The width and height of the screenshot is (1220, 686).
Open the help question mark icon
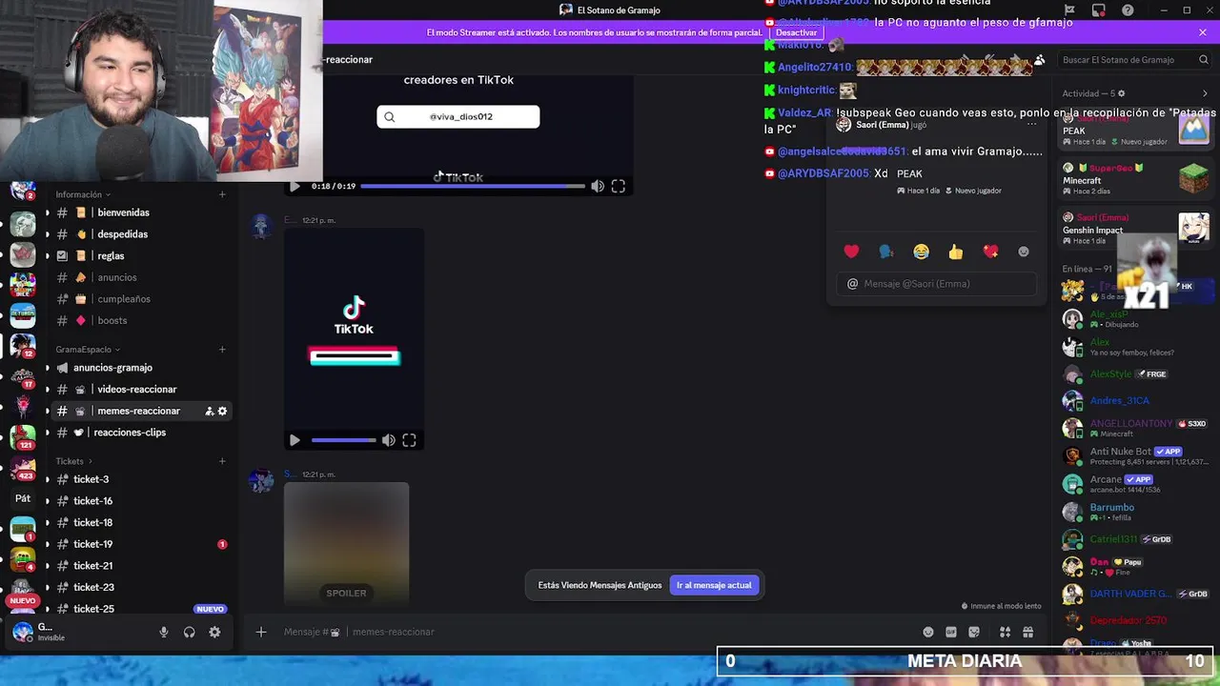1126,10
